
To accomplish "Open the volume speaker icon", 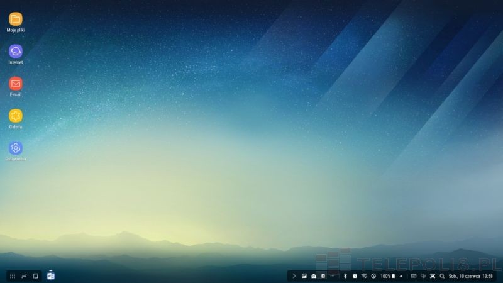I will coord(423,276).
